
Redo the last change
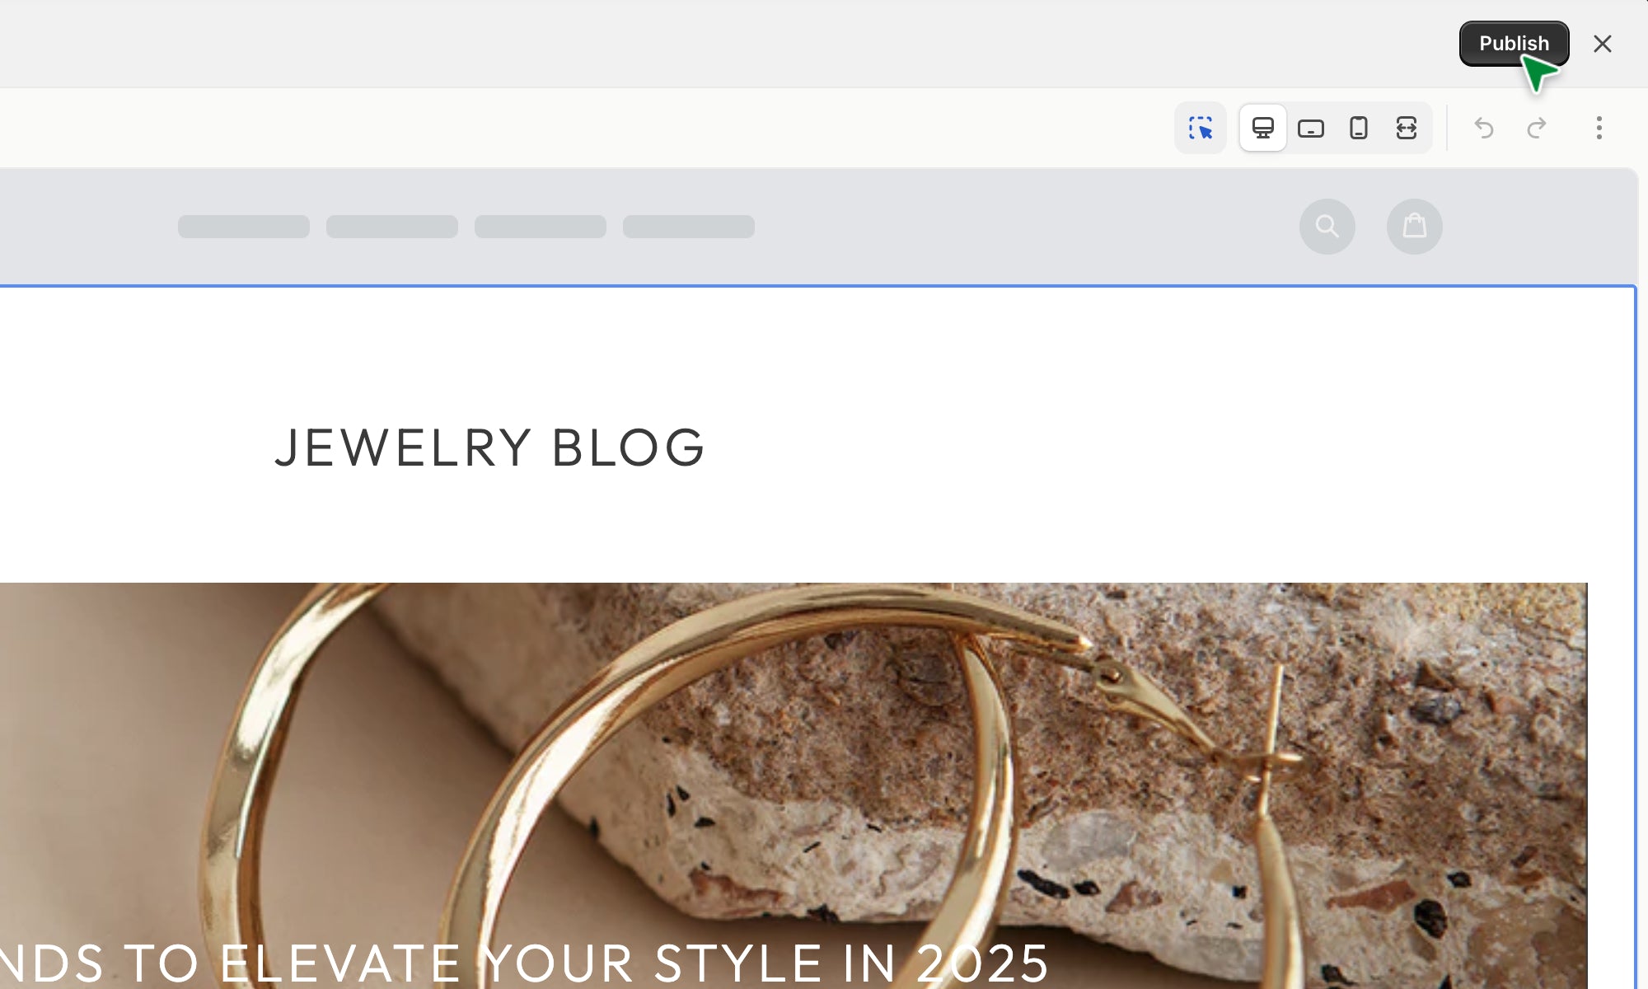tap(1537, 128)
